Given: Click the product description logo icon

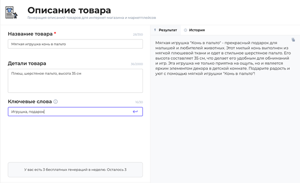Looking at the screenshot, I should click(11, 12).
